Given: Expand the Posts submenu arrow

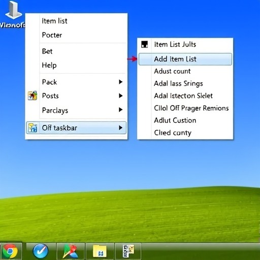Looking at the screenshot, I should (x=120, y=96).
